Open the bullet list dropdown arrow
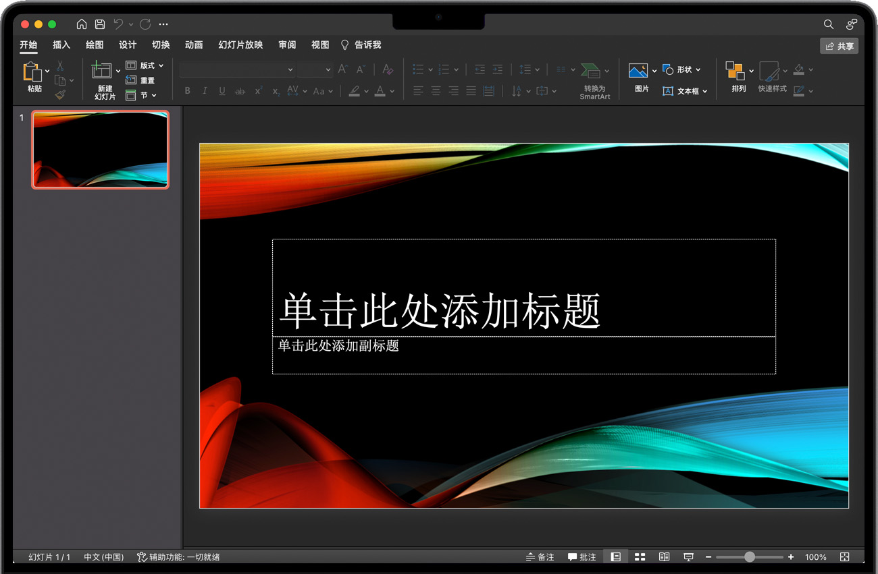Viewport: 878px width, 574px height. [x=430, y=69]
